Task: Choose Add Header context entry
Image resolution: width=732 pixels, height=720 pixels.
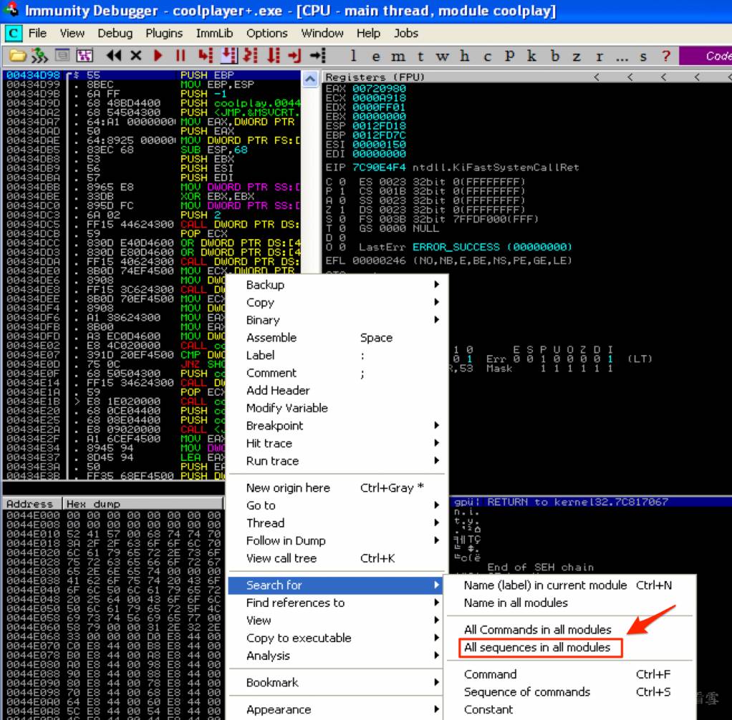Action: point(337,391)
